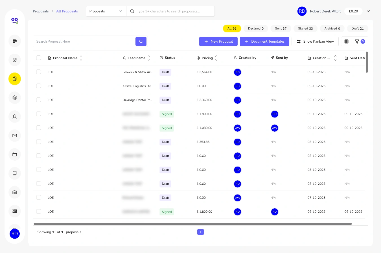The height and width of the screenshot is (253, 381).
Task: Select the Declined 0 filter tab
Action: (x=256, y=29)
